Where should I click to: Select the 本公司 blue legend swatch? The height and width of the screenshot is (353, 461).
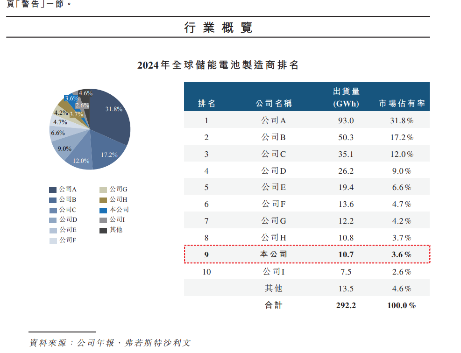point(103,210)
